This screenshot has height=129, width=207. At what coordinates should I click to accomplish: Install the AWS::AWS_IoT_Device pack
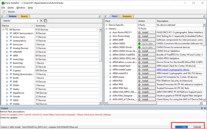coord(146,99)
